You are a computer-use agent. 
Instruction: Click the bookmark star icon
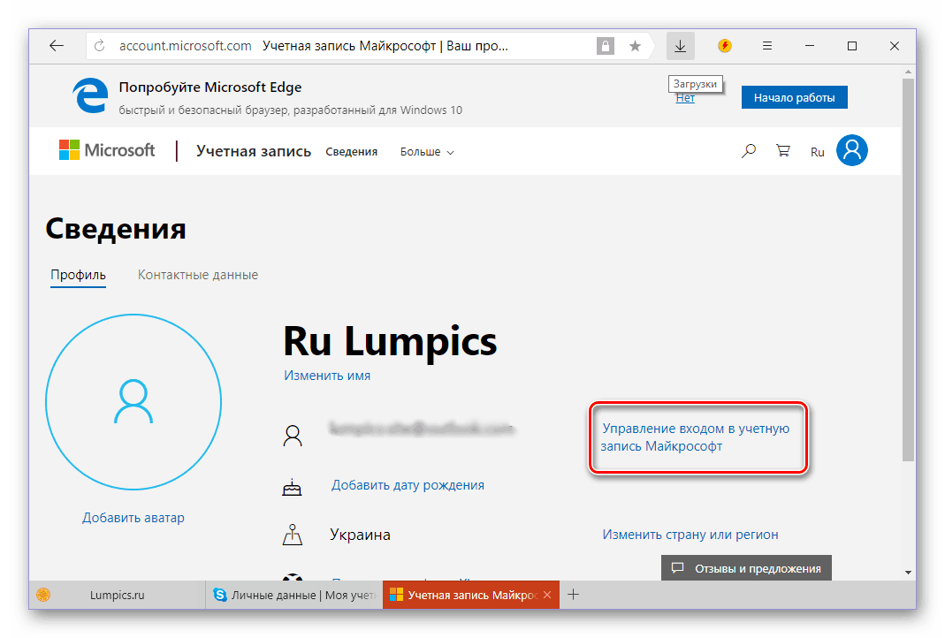[x=635, y=46]
